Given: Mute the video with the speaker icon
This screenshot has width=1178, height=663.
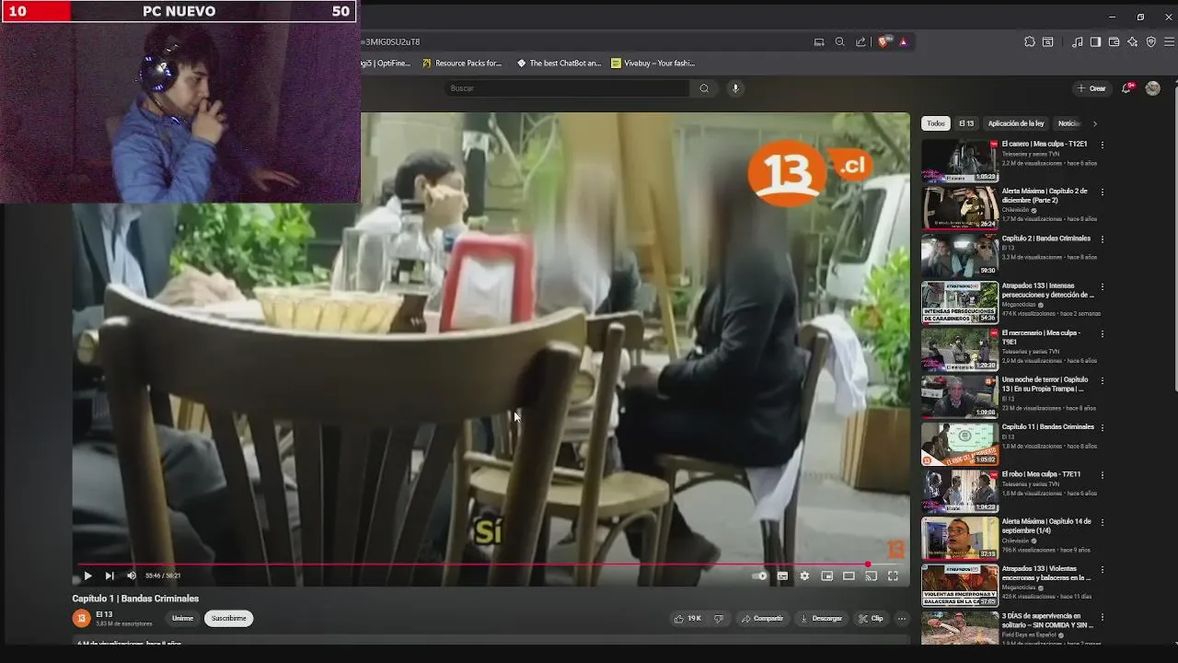Looking at the screenshot, I should point(132,576).
